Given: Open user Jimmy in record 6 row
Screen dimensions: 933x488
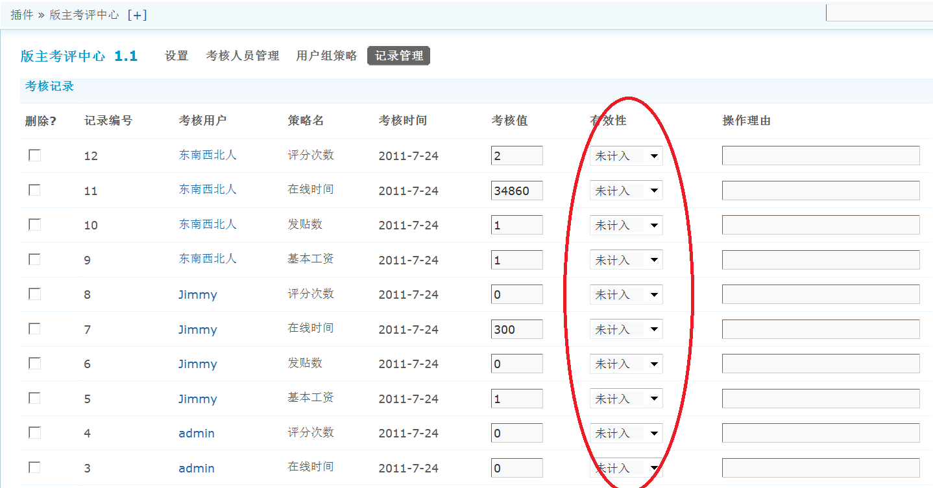Looking at the screenshot, I should point(198,364).
